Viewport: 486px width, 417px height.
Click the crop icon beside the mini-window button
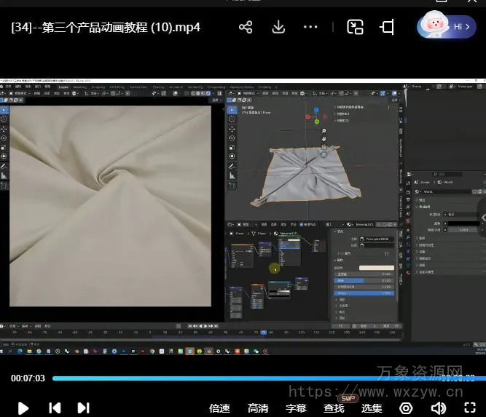[x=387, y=28]
